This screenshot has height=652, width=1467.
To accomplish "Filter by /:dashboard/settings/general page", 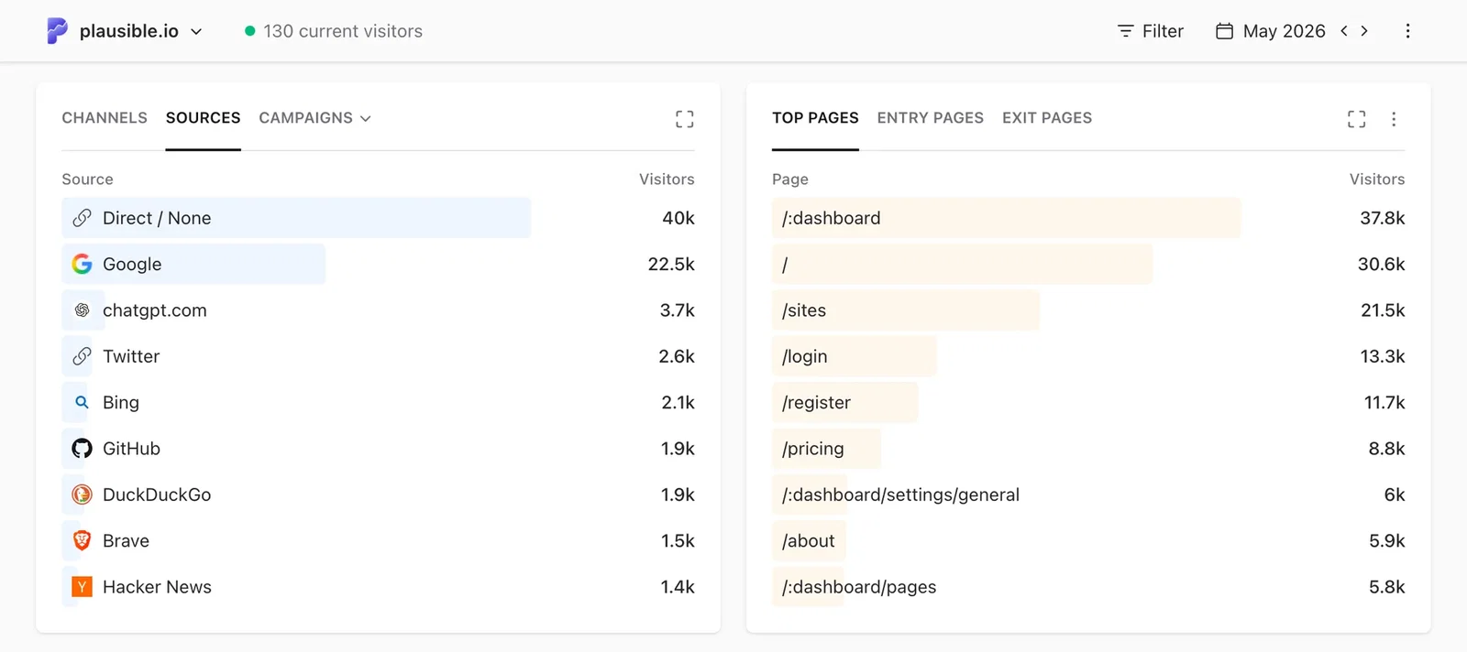I will (900, 494).
